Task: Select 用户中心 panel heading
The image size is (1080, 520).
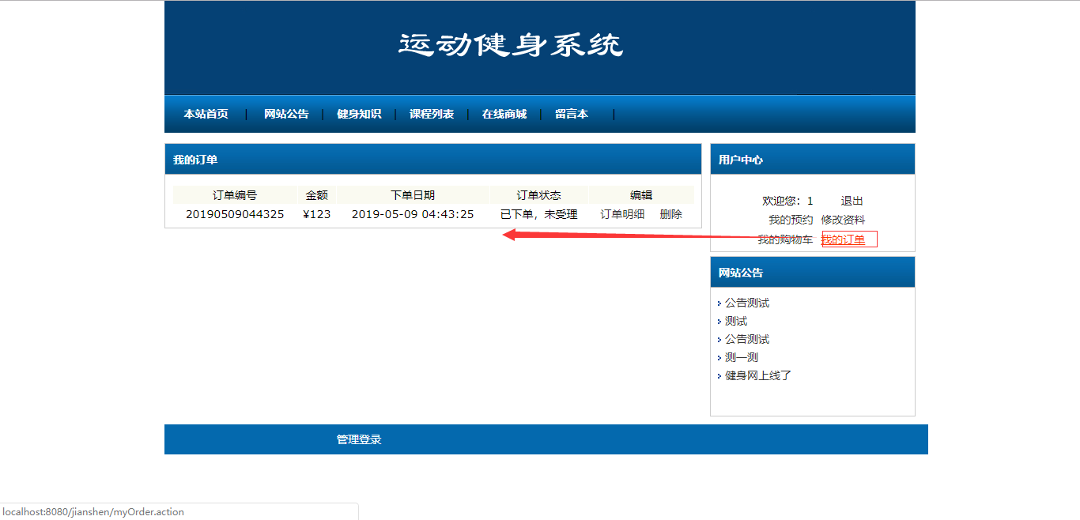Action: [741, 160]
